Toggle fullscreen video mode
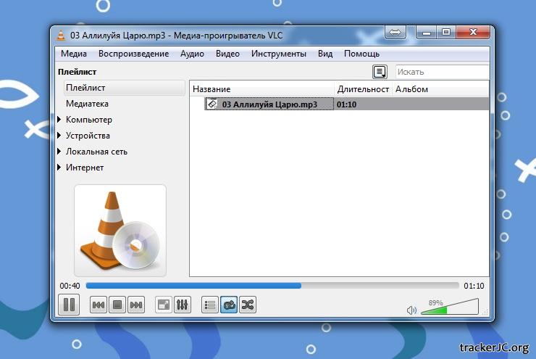 (164, 305)
